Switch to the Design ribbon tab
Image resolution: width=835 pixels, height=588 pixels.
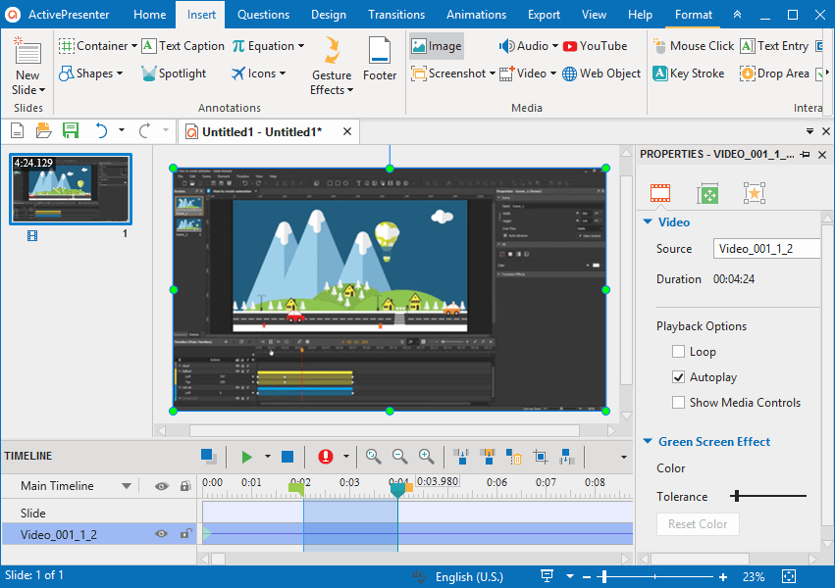328,14
